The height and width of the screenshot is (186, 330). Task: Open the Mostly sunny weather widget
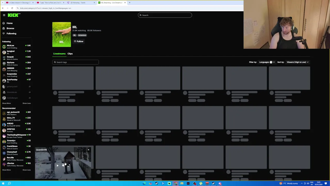pyautogui.click(x=289, y=183)
